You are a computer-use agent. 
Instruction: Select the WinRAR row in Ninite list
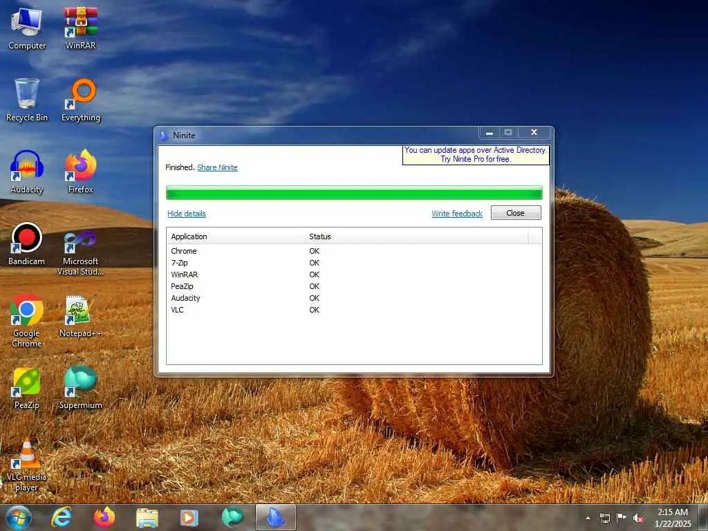coord(354,274)
